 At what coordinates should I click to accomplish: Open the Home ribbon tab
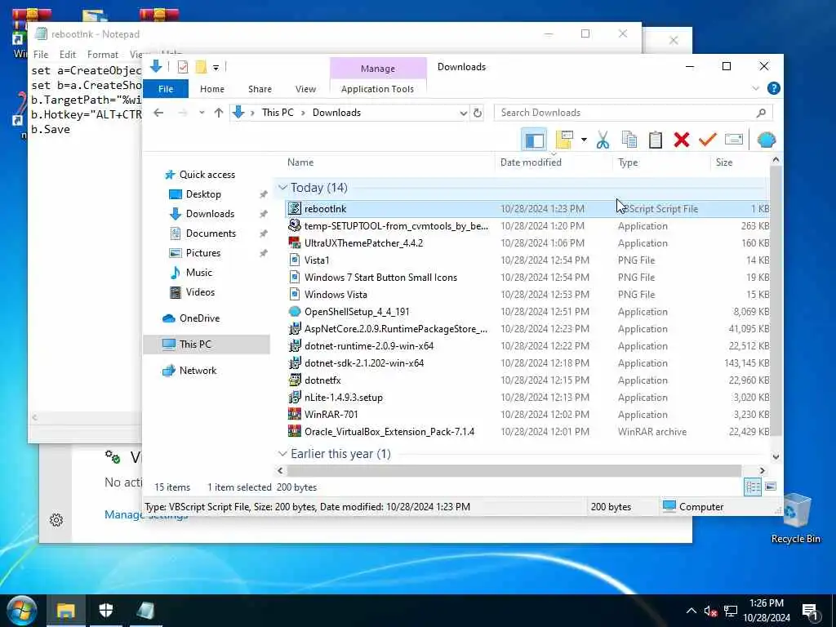pos(212,89)
